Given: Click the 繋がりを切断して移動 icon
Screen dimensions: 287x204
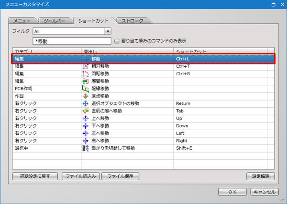Looking at the screenshot, I should pos(86,148).
